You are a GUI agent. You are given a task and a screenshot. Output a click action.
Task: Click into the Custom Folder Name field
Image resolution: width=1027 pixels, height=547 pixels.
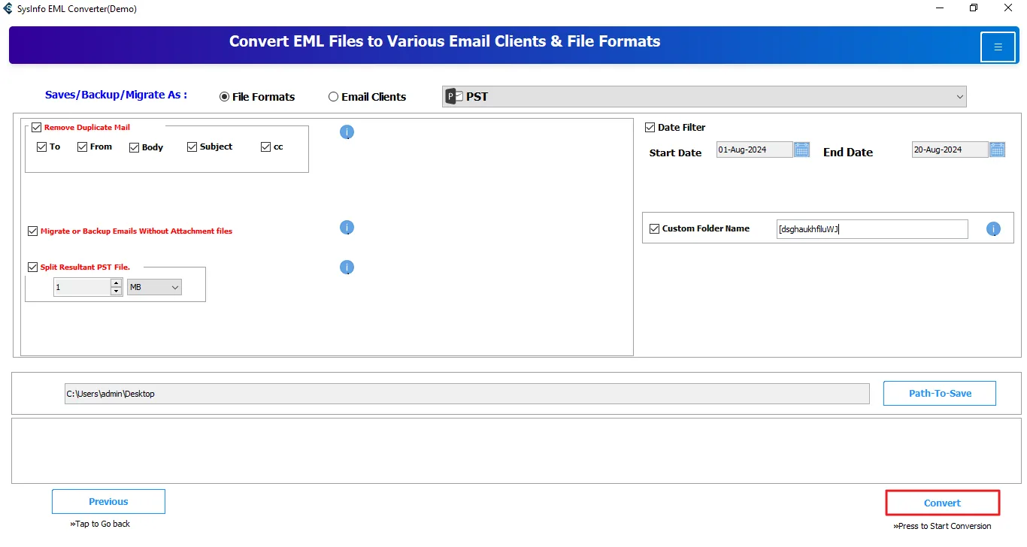872,229
